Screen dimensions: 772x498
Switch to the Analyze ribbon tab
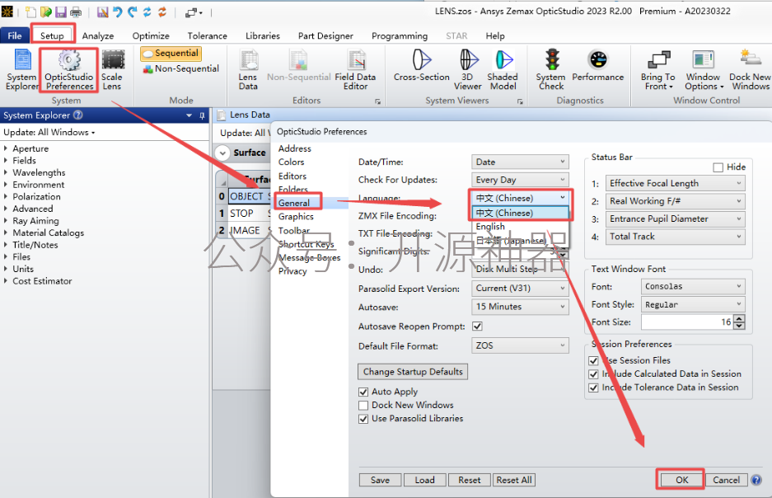pos(97,35)
